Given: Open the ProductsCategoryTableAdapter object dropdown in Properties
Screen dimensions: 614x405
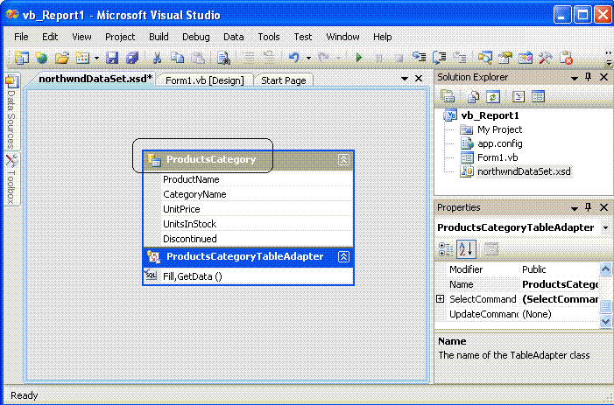Looking at the screenshot, I should click(606, 227).
